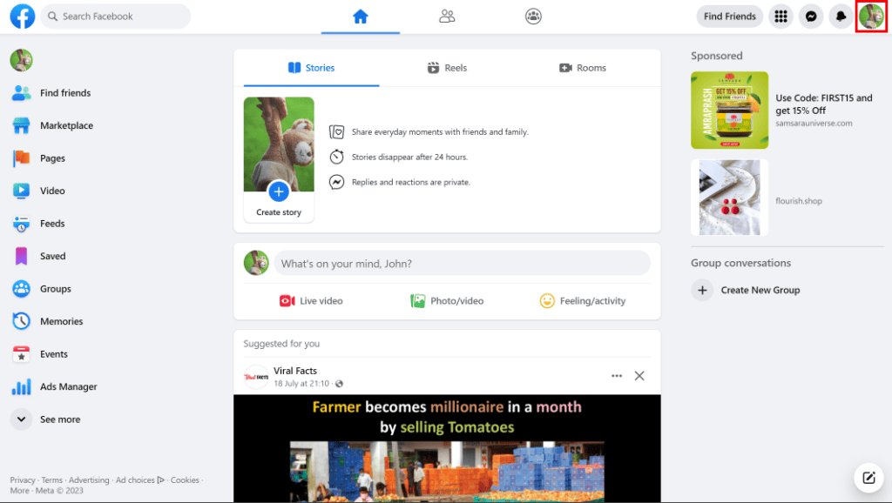This screenshot has width=892, height=503.
Task: Open options on the Viral Facts post
Action: (617, 375)
